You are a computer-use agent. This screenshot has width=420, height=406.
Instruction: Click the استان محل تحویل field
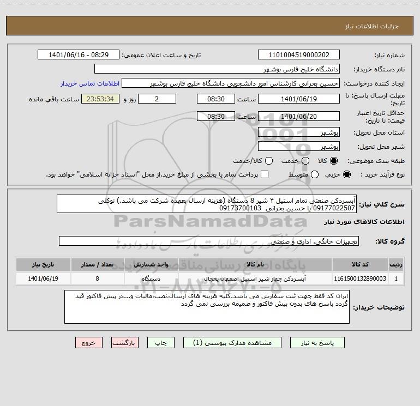tap(299, 132)
